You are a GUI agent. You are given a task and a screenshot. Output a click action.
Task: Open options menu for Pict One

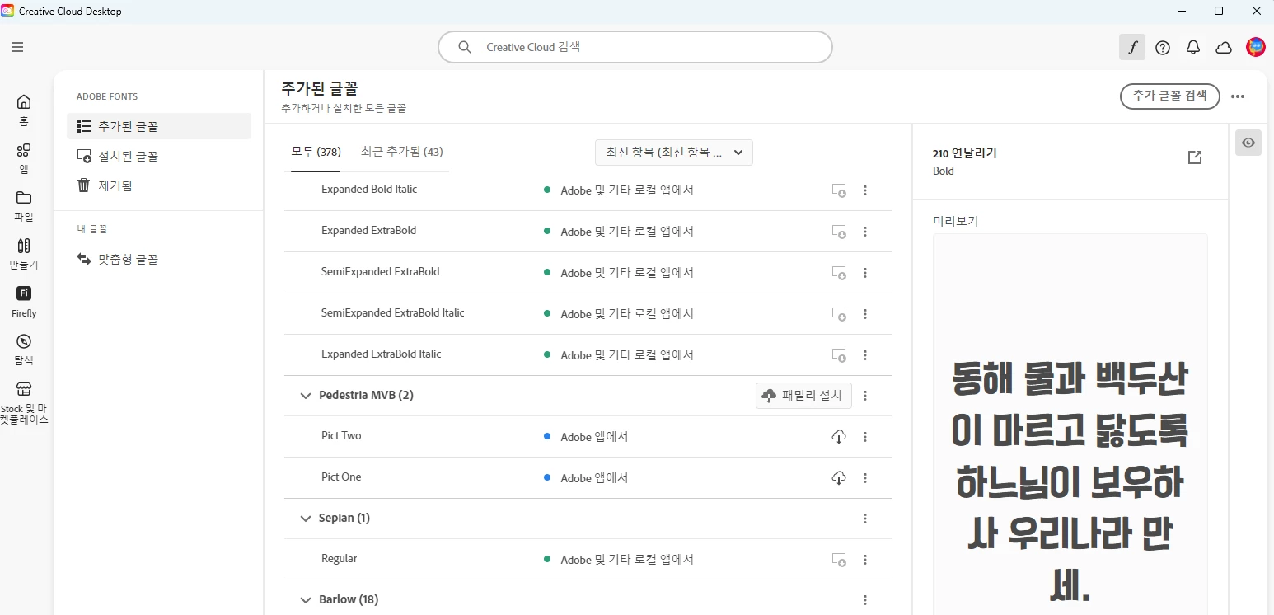click(865, 478)
